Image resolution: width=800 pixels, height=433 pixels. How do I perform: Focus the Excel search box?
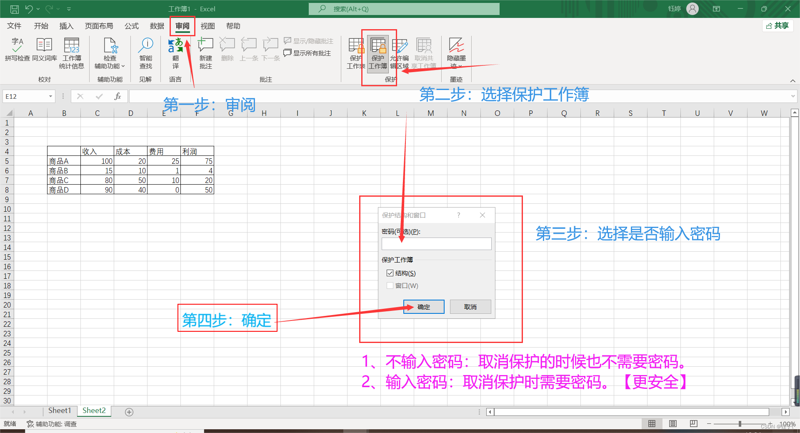[x=404, y=9]
